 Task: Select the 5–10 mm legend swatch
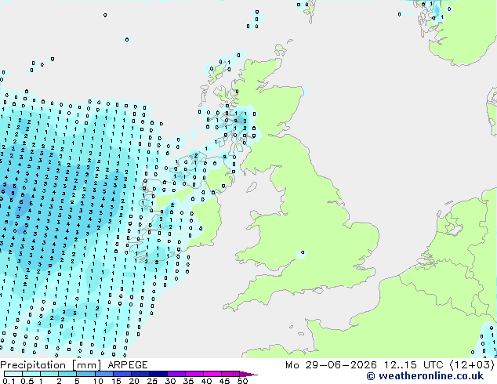[x=85, y=374]
